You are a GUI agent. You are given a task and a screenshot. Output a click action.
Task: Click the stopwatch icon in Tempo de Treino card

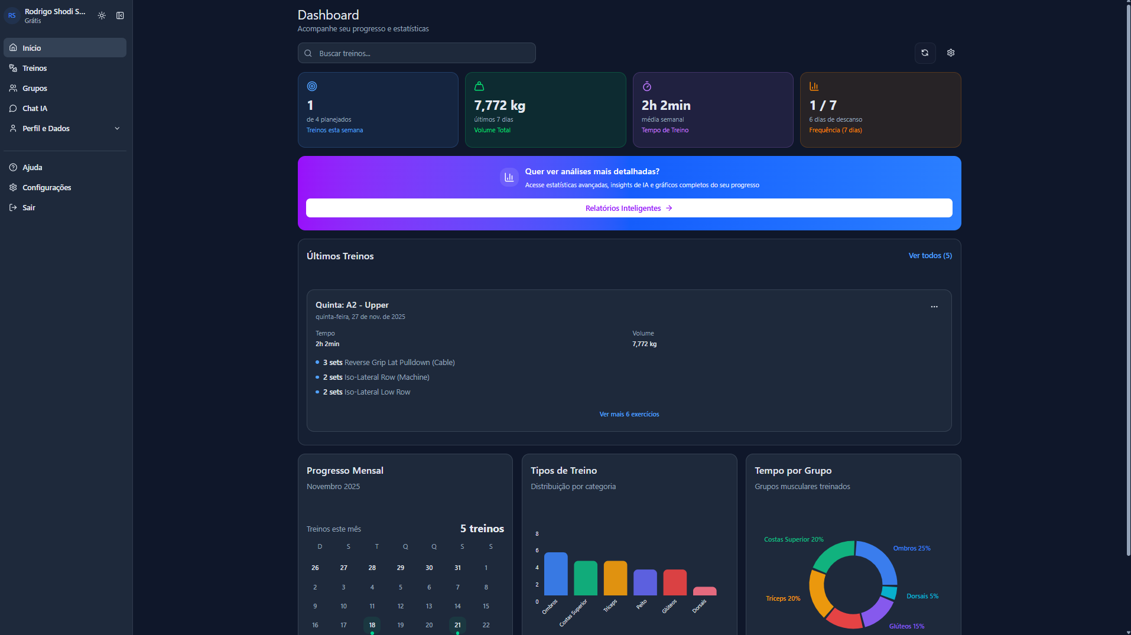click(647, 86)
